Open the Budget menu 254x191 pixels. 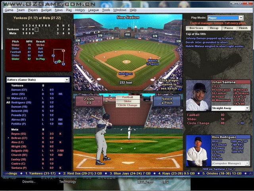[x=46, y=10]
